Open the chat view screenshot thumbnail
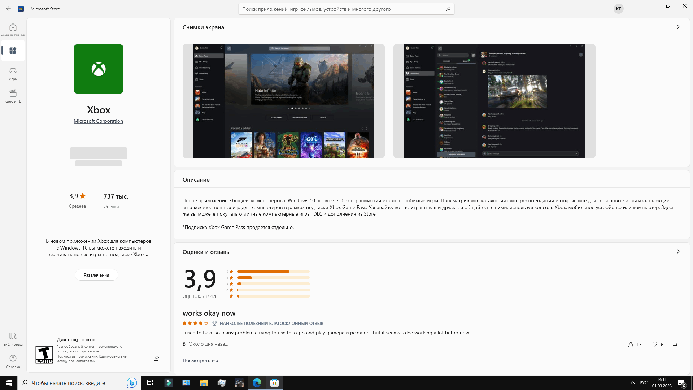The image size is (693, 390). click(494, 101)
